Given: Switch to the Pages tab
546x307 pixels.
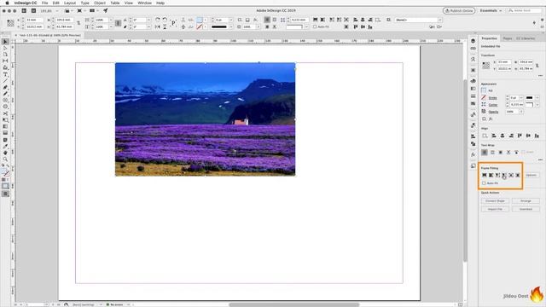Looking at the screenshot, I should 508,38.
